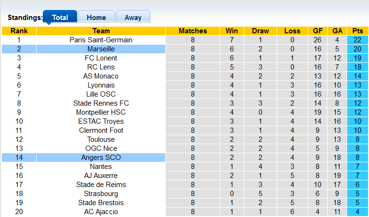Open the Home standings tab
Viewport: 369px width, 217px height.
tap(96, 18)
